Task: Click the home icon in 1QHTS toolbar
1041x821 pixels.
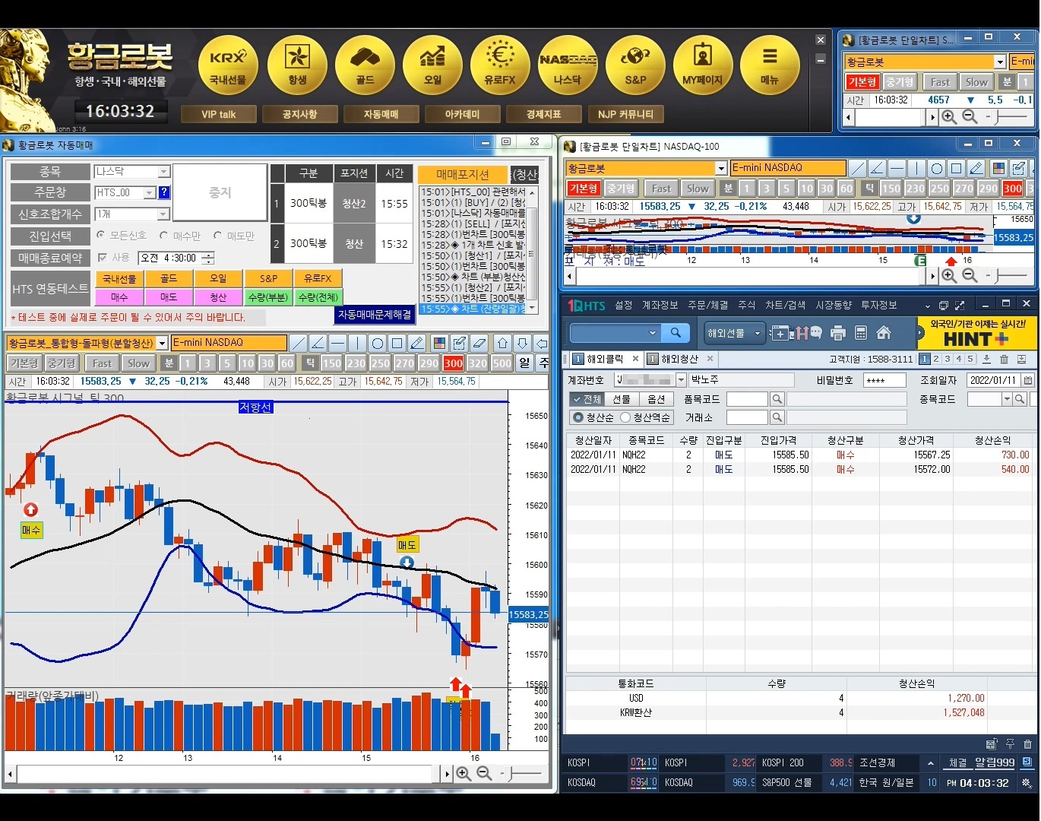Action: pos(883,332)
